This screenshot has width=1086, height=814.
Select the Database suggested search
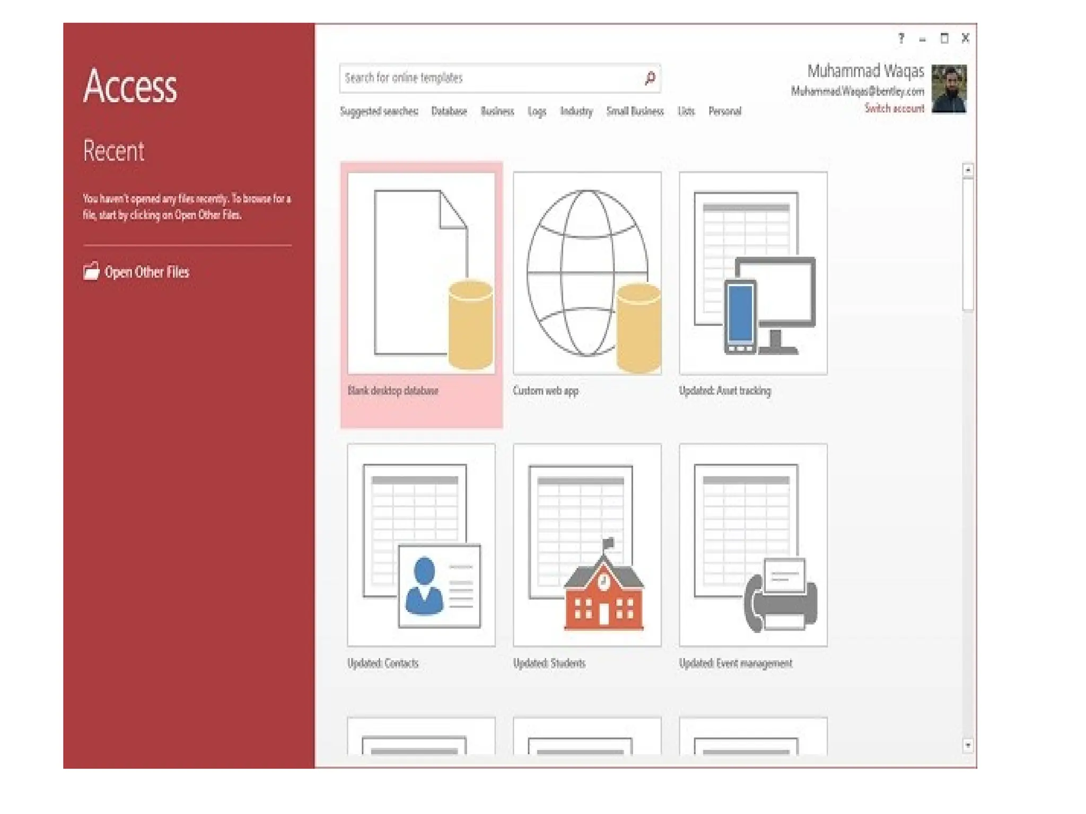449,111
